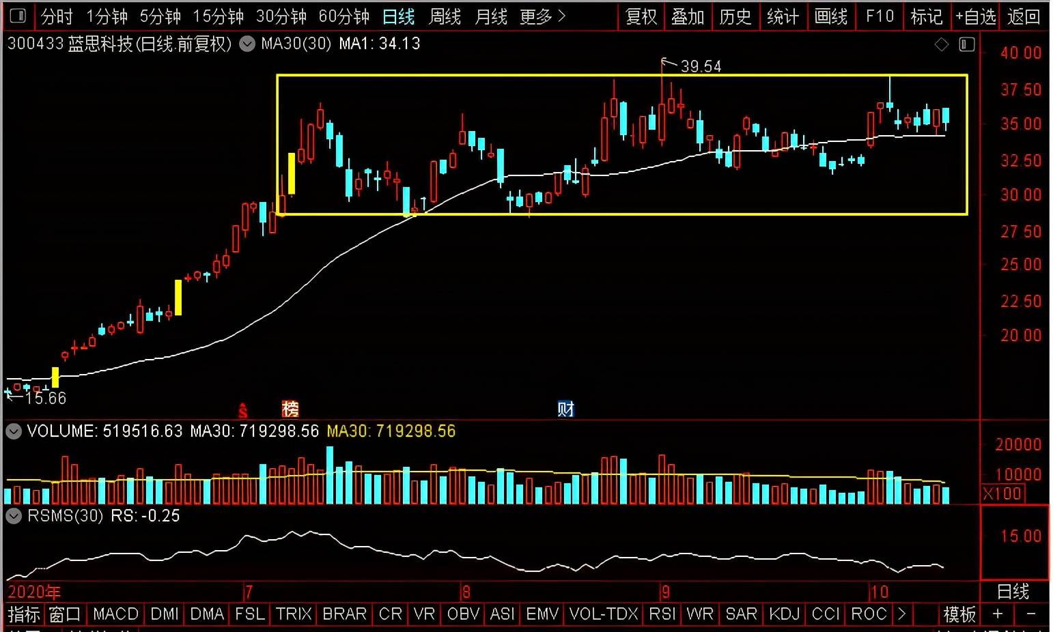Viewport: 1053px width, 632px height.
Task: Select the DMA indicator
Action: click(x=207, y=614)
